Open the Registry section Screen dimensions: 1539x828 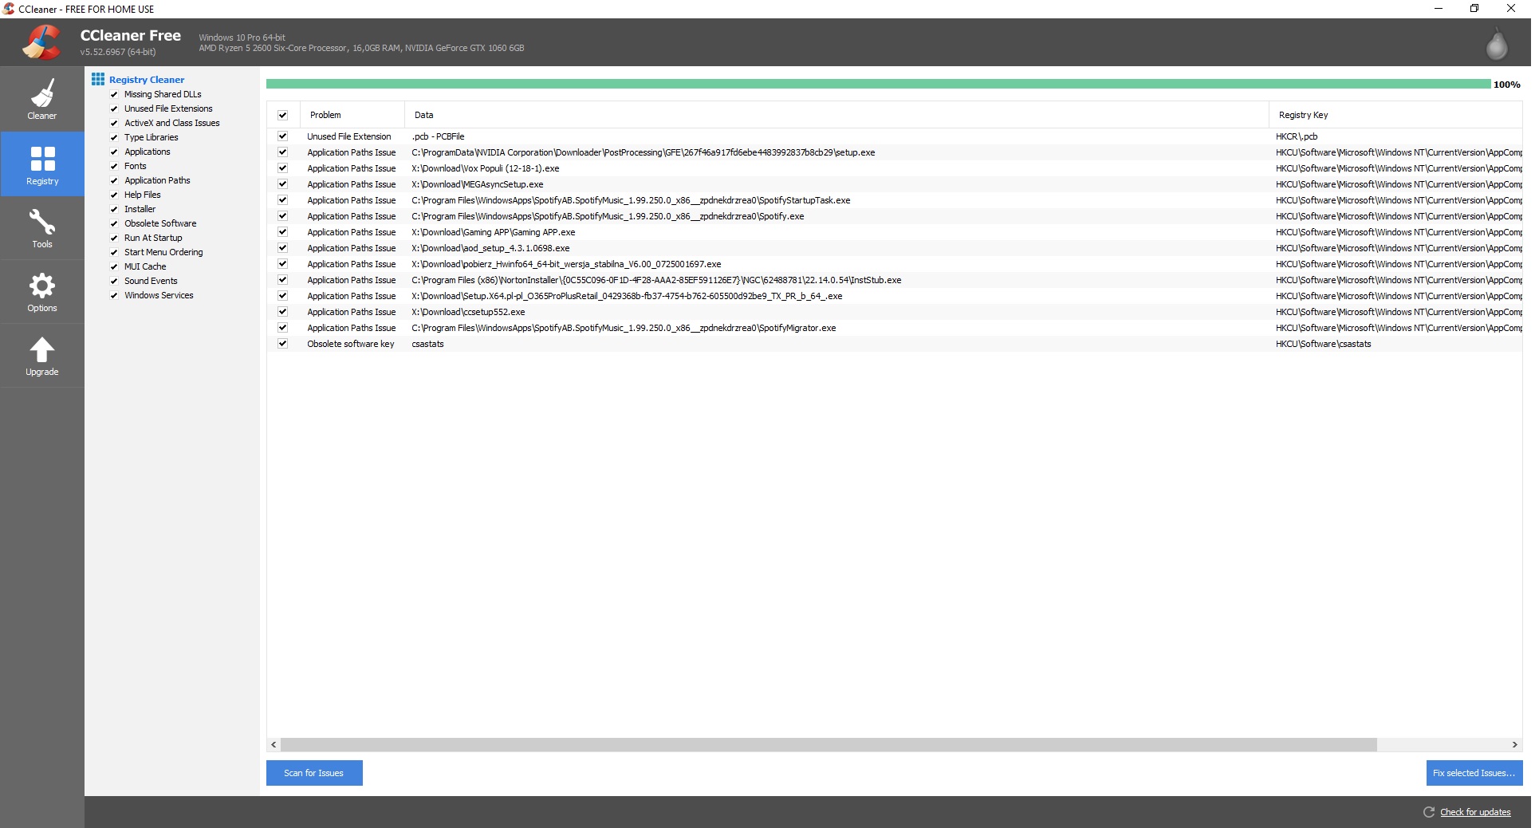(42, 164)
